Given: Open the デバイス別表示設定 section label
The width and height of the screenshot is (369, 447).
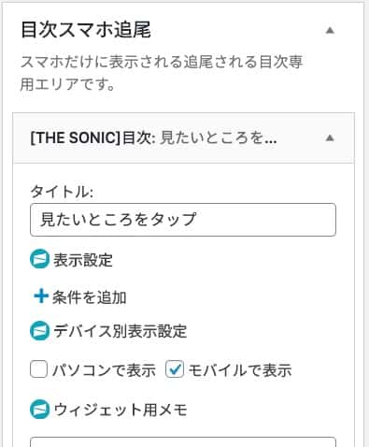Looking at the screenshot, I should tap(121, 331).
